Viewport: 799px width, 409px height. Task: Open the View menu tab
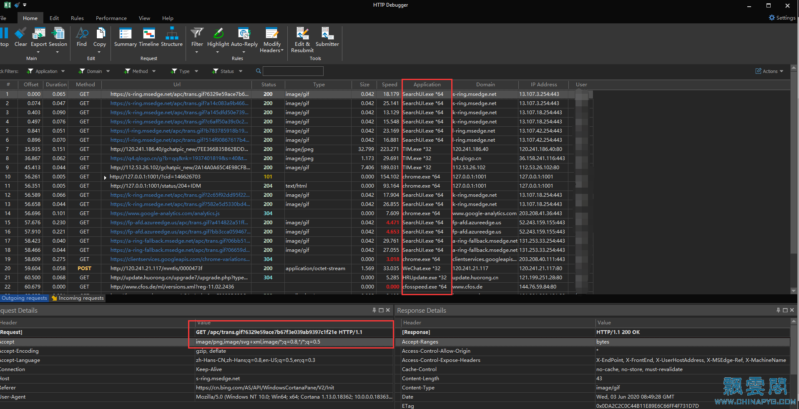point(144,18)
